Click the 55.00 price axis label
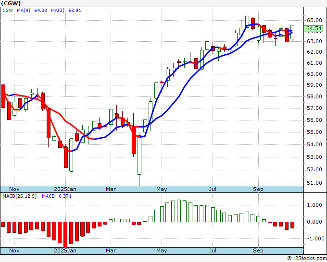The image size is (327, 262). pyautogui.click(x=314, y=132)
